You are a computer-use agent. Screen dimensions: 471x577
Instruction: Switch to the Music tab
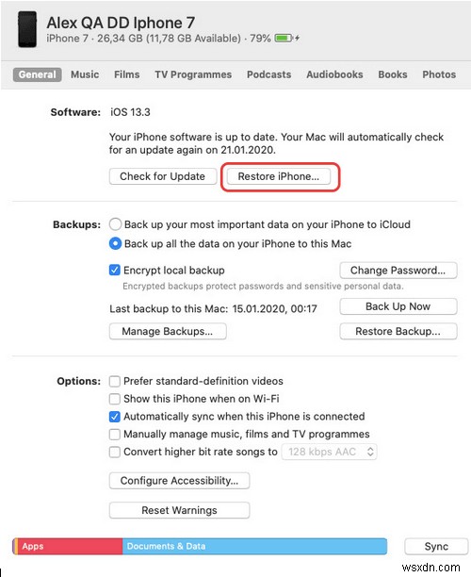click(85, 74)
